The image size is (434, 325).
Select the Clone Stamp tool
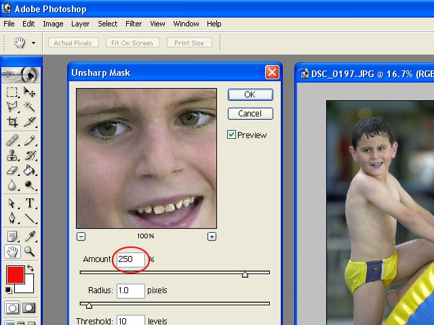tap(12, 155)
